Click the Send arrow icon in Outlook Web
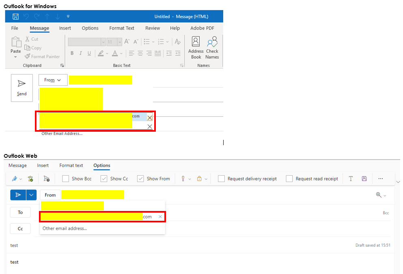 pos(17,195)
